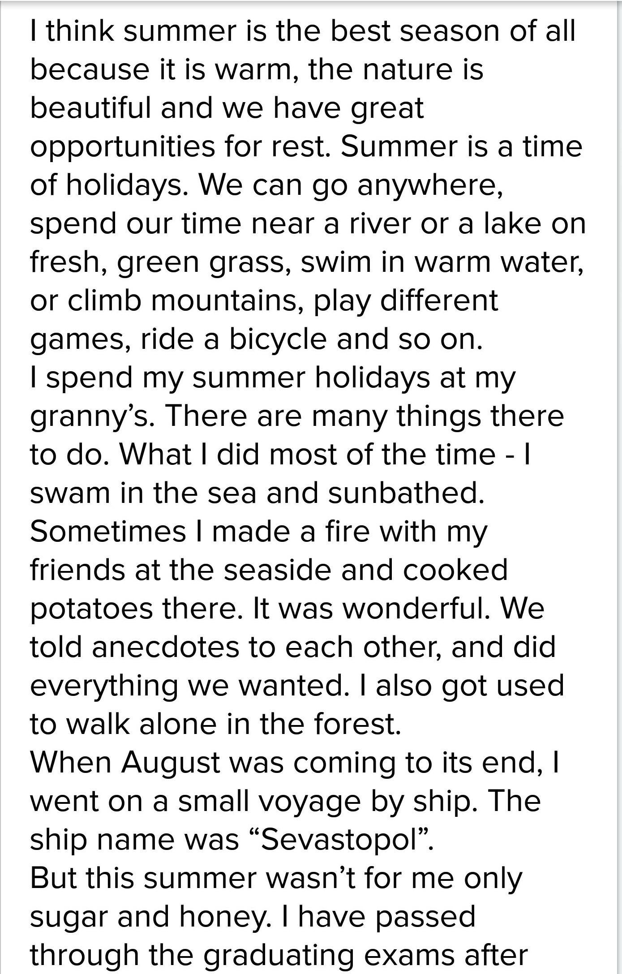
Task: Place cursor on the word "anywhere"
Action: point(429,185)
